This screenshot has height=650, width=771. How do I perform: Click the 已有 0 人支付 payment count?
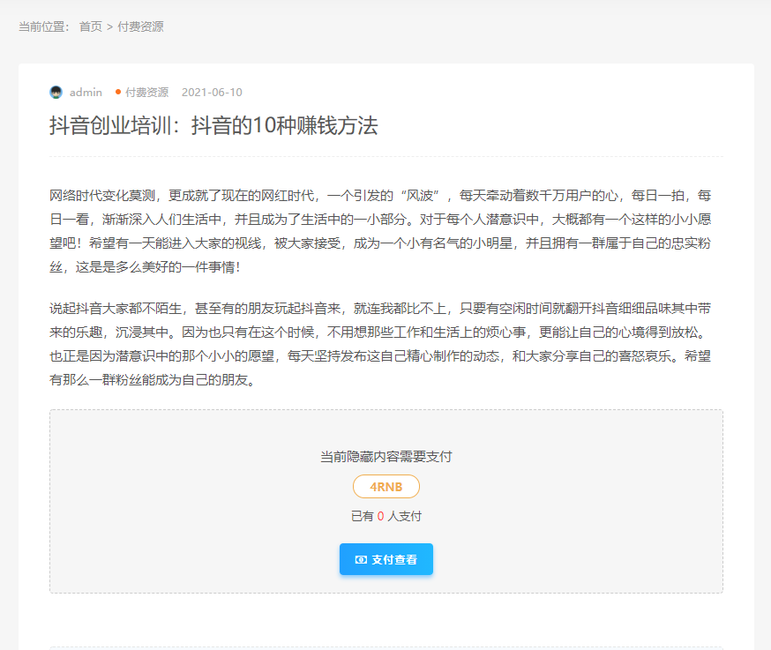386,516
